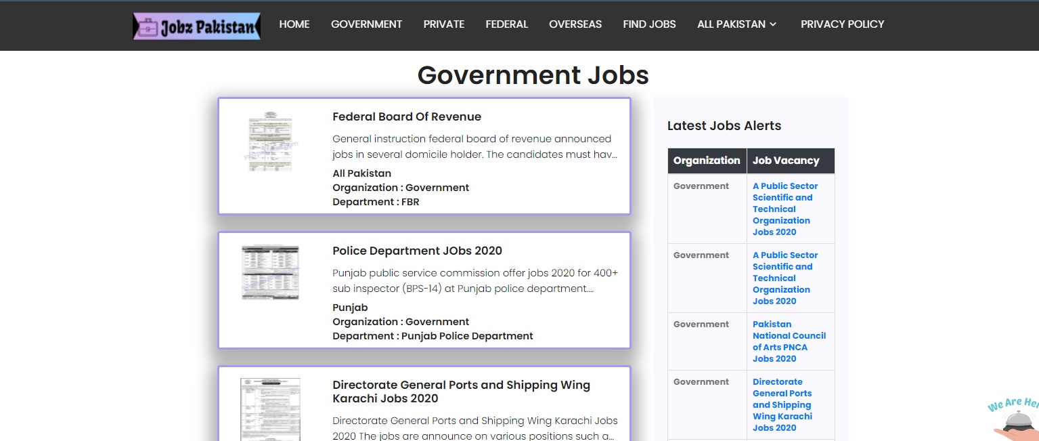Click the Organization column header
This screenshot has width=1039, height=441.
click(706, 161)
